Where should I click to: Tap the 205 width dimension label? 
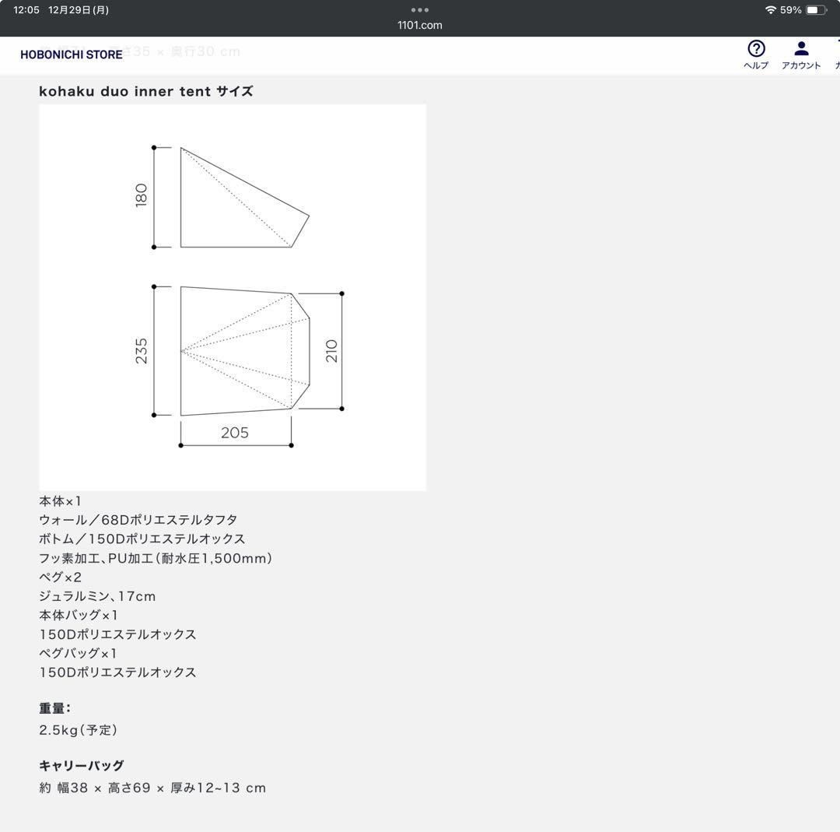coord(235,433)
